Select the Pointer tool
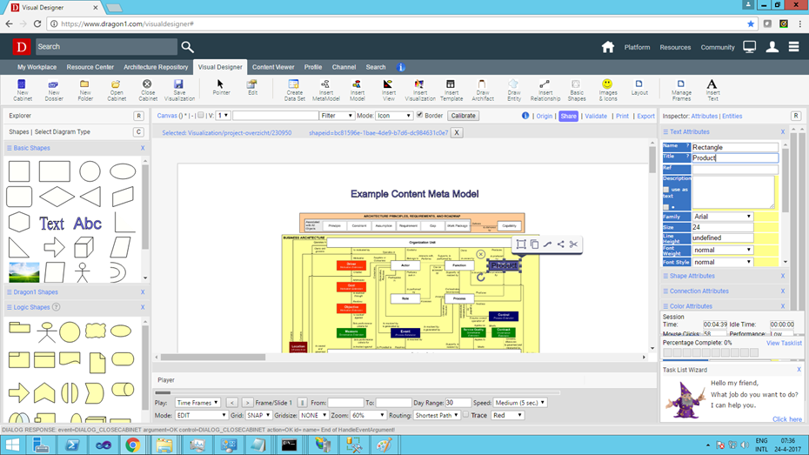 pos(221,88)
